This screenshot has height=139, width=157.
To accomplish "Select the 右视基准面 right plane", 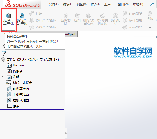I will pos(18,100).
